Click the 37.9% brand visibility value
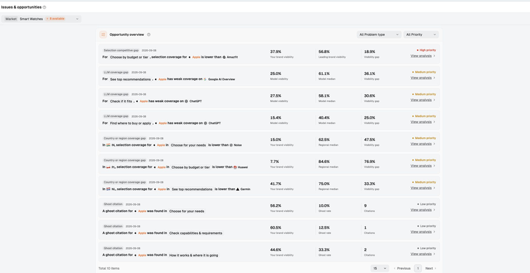The width and height of the screenshot is (530, 273). [x=276, y=52]
